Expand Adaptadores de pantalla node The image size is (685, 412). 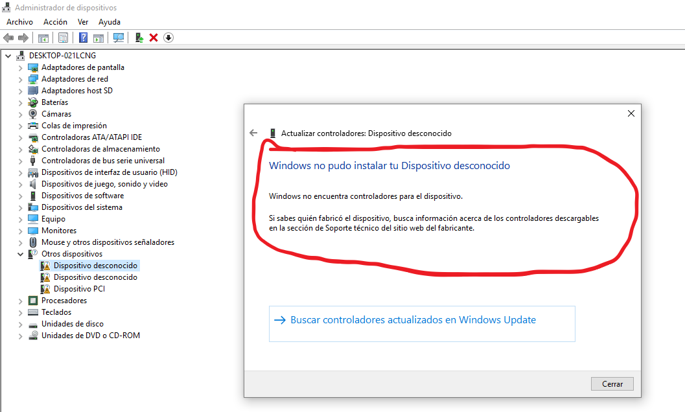(20, 68)
